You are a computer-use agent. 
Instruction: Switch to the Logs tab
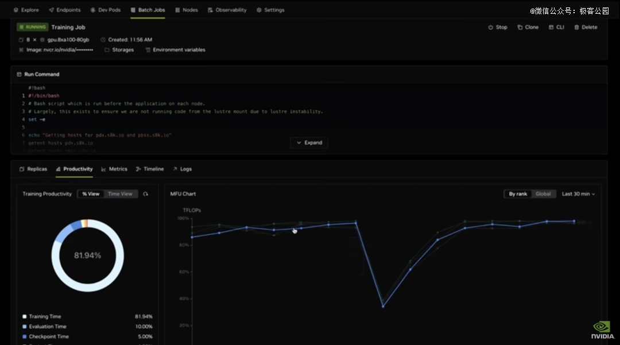[x=182, y=169]
